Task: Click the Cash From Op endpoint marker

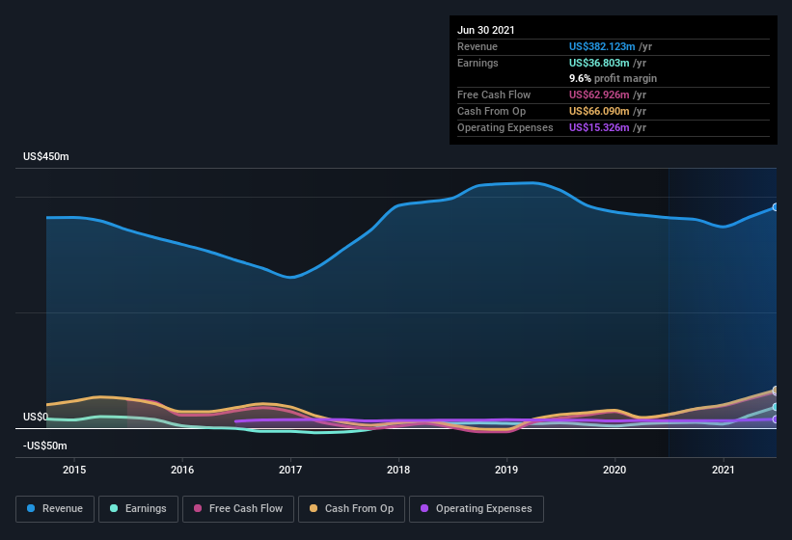Action: (775, 390)
